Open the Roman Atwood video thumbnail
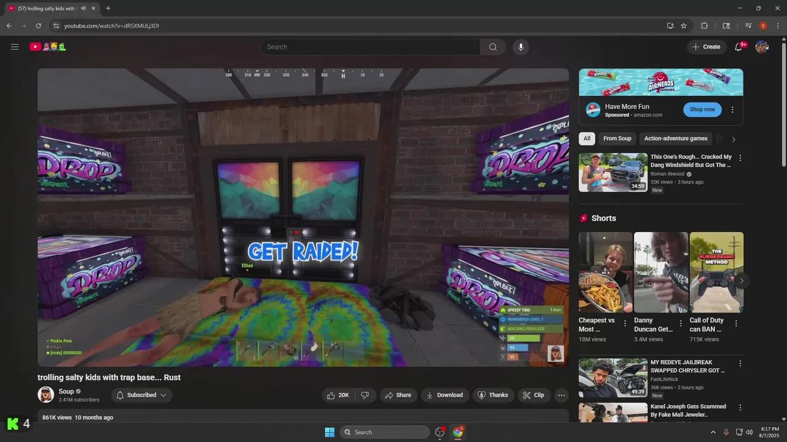This screenshot has width=787, height=442. pos(612,173)
